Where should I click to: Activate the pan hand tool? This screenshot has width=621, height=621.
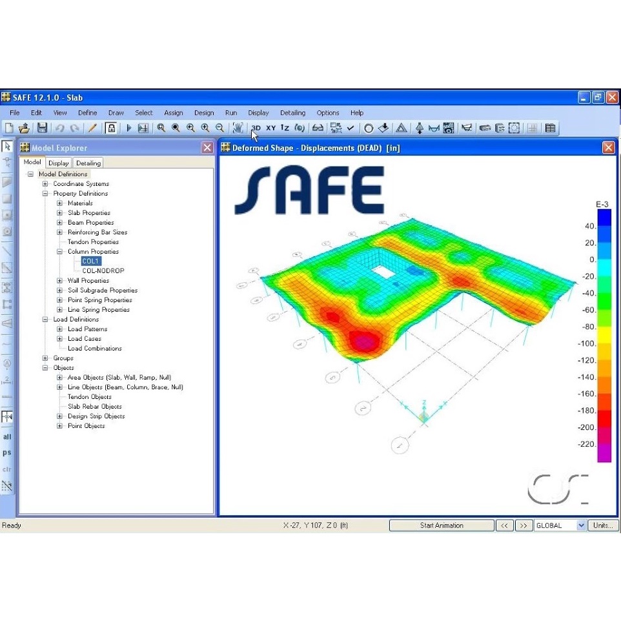(x=238, y=128)
